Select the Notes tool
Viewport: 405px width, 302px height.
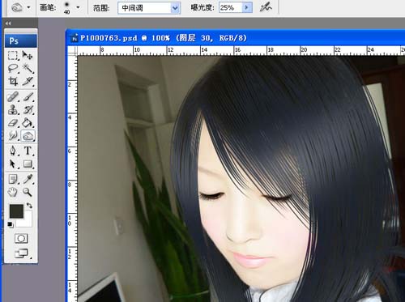13,179
